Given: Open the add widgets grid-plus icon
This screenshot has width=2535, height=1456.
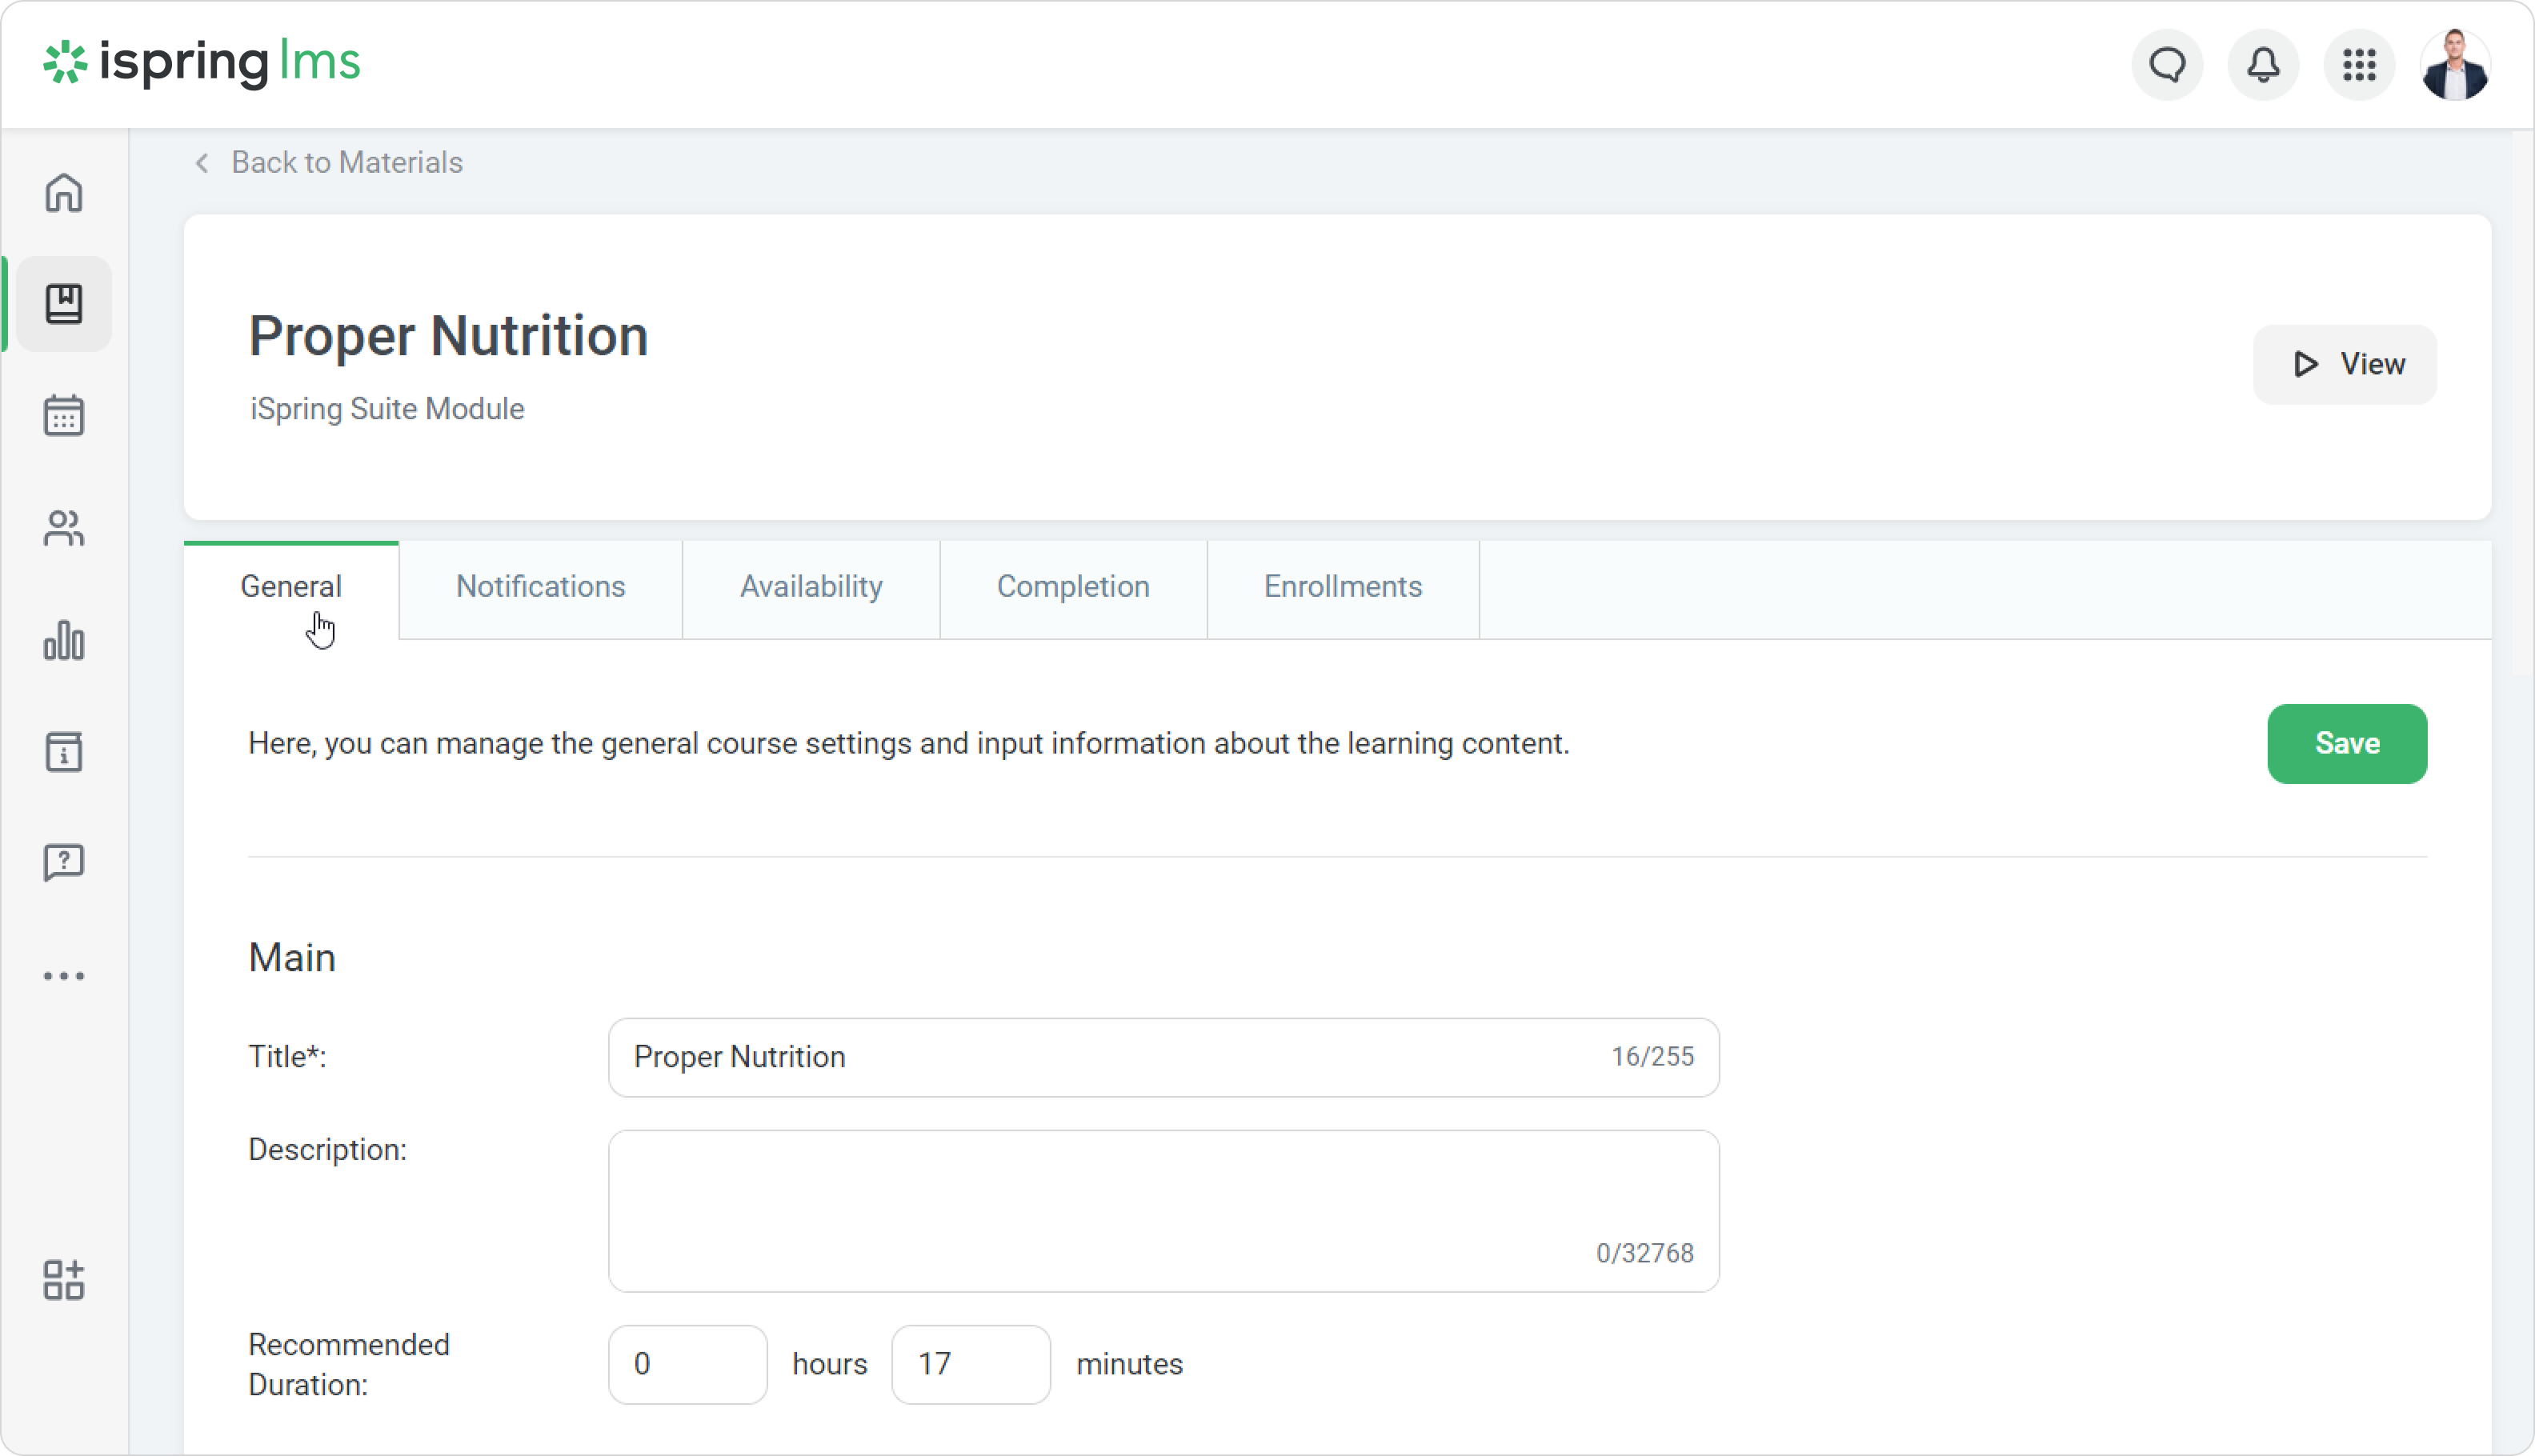Looking at the screenshot, I should point(64,1280).
